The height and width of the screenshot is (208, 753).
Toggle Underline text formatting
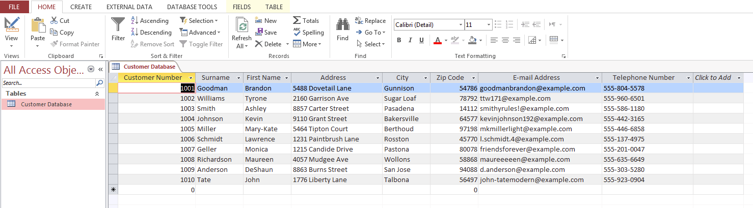(422, 40)
